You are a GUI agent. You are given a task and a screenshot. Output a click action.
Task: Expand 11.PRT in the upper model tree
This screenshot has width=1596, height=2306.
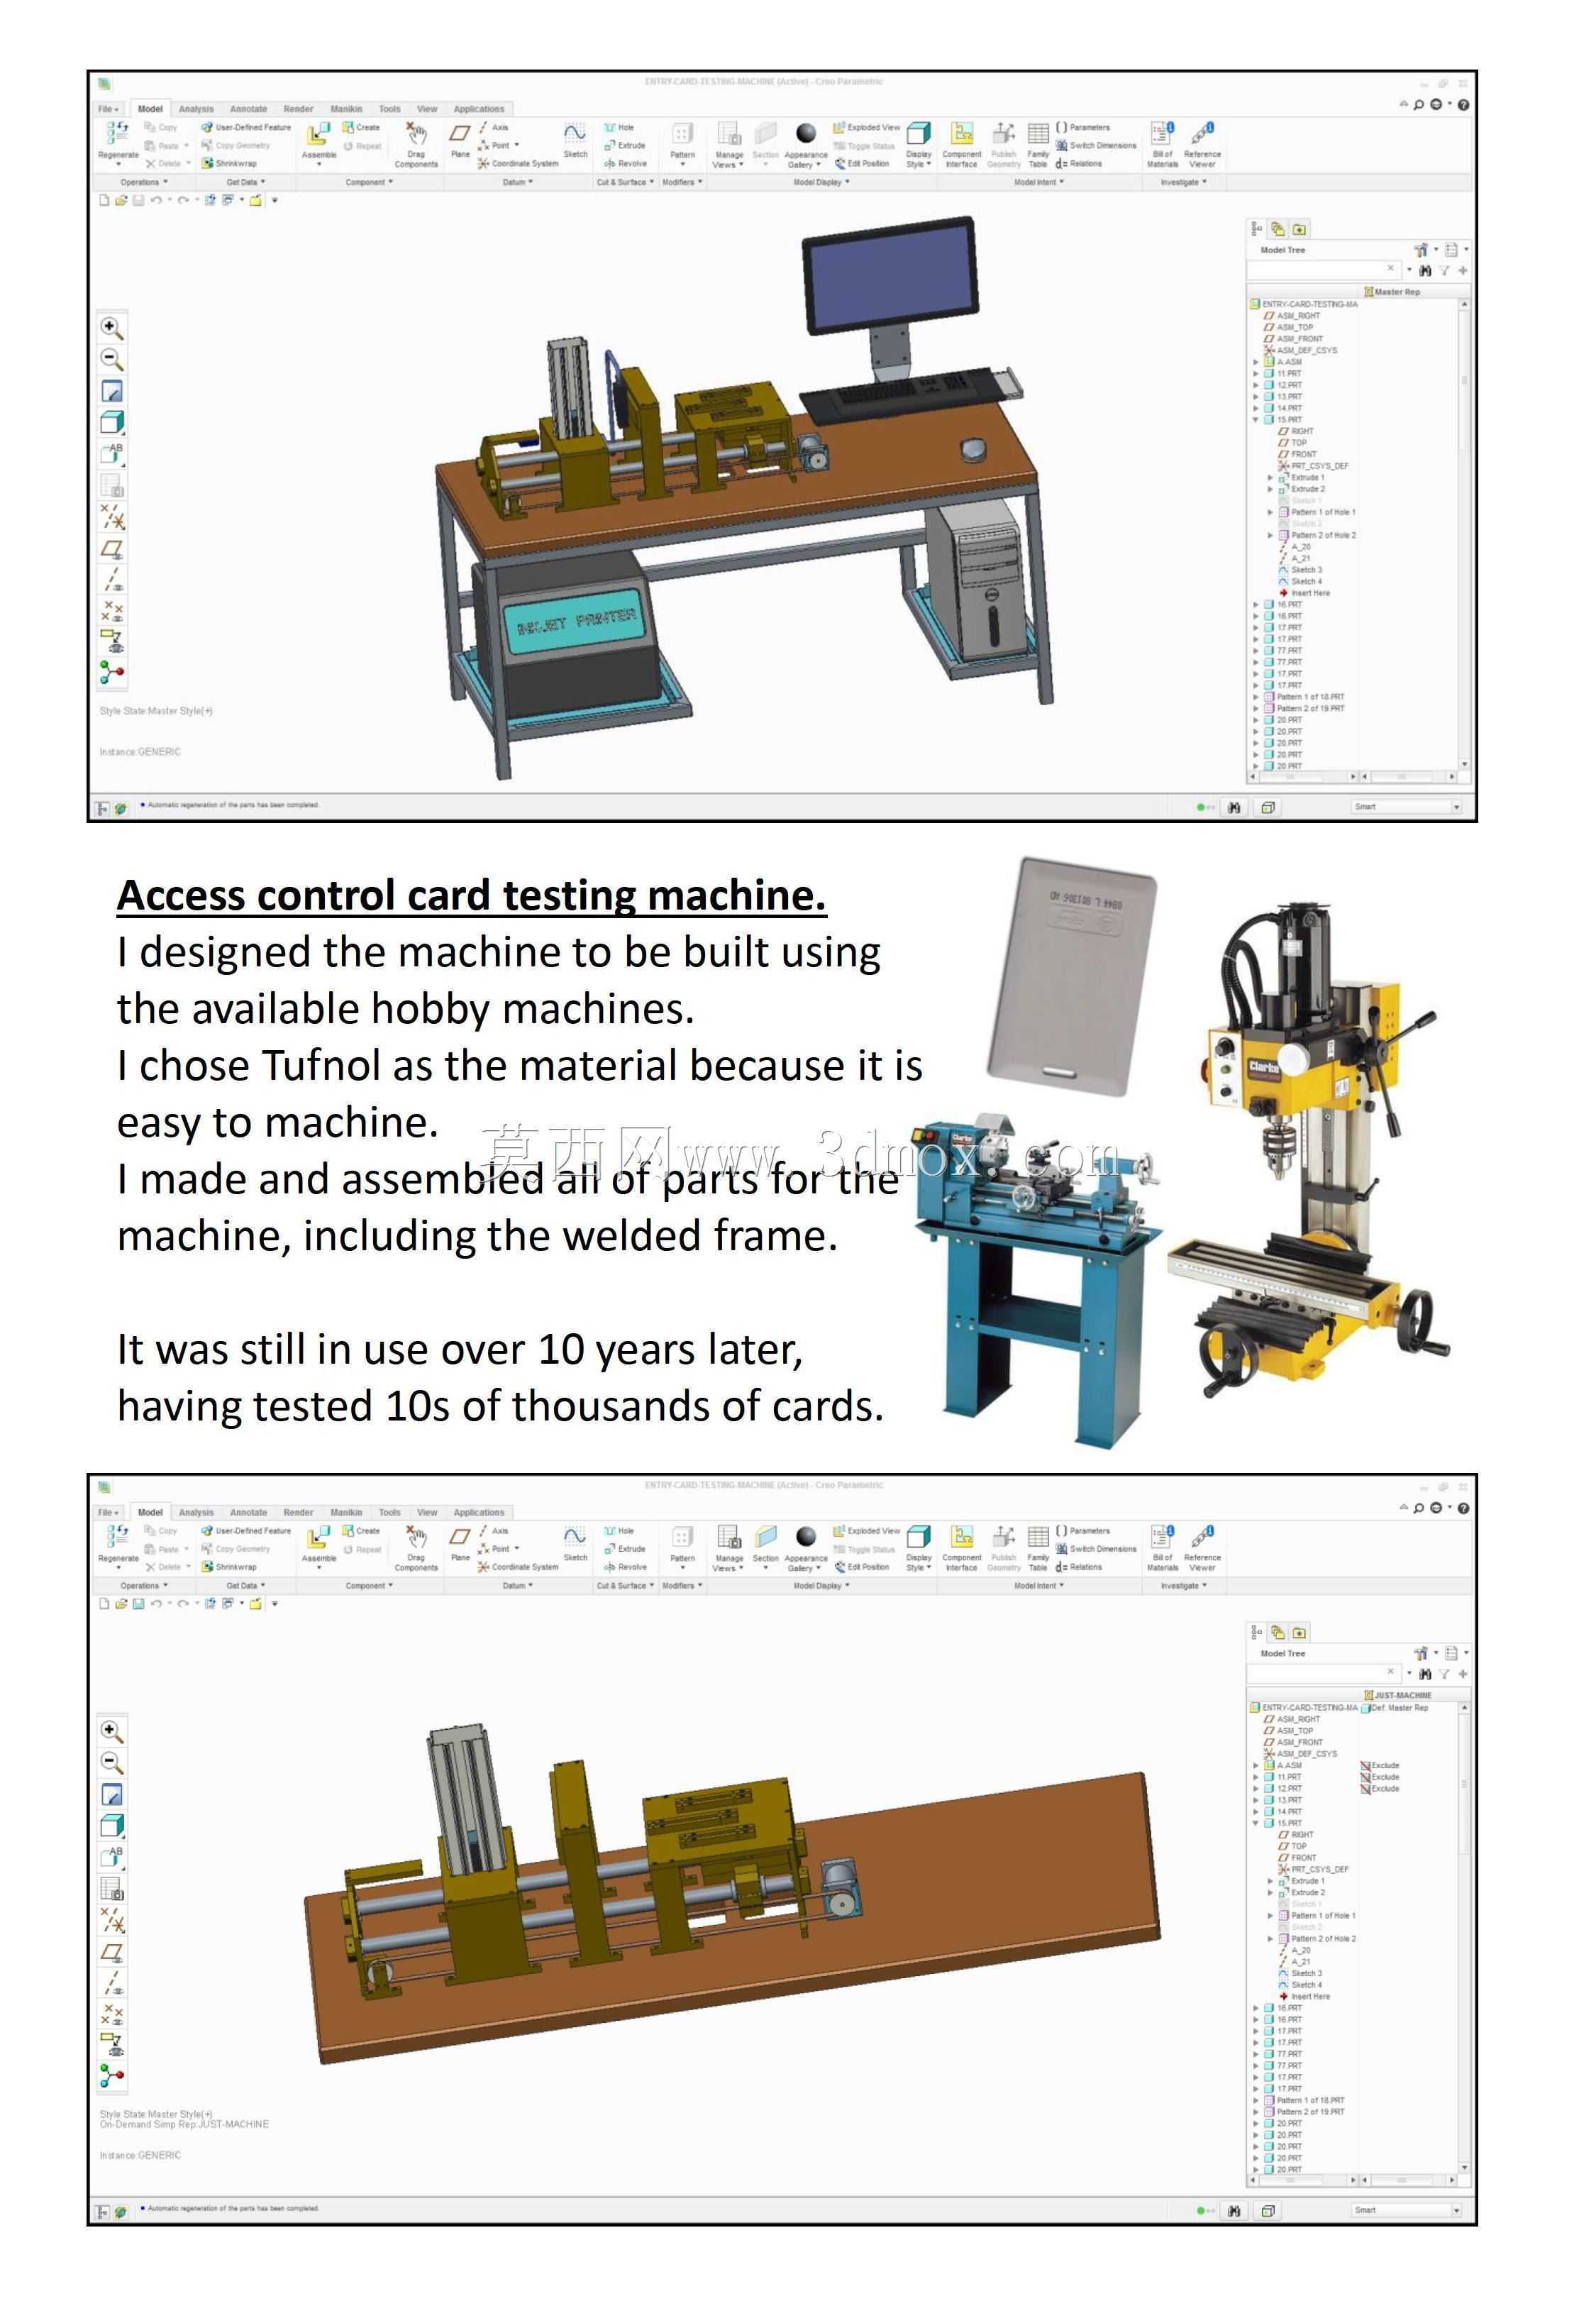click(1256, 373)
